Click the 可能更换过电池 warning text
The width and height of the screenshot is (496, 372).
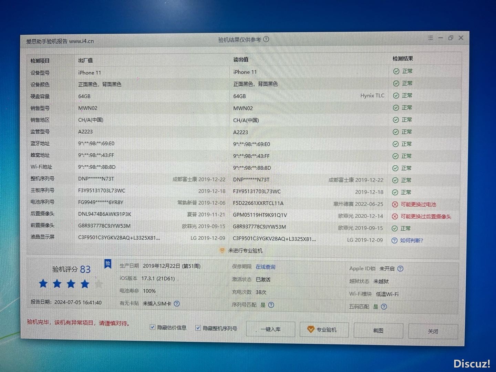418,205
